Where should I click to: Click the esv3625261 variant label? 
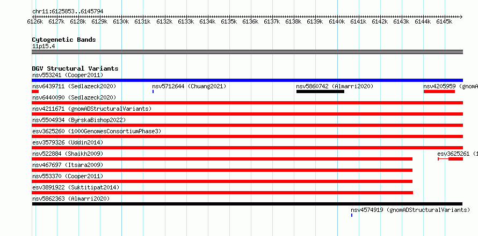tap(457, 154)
